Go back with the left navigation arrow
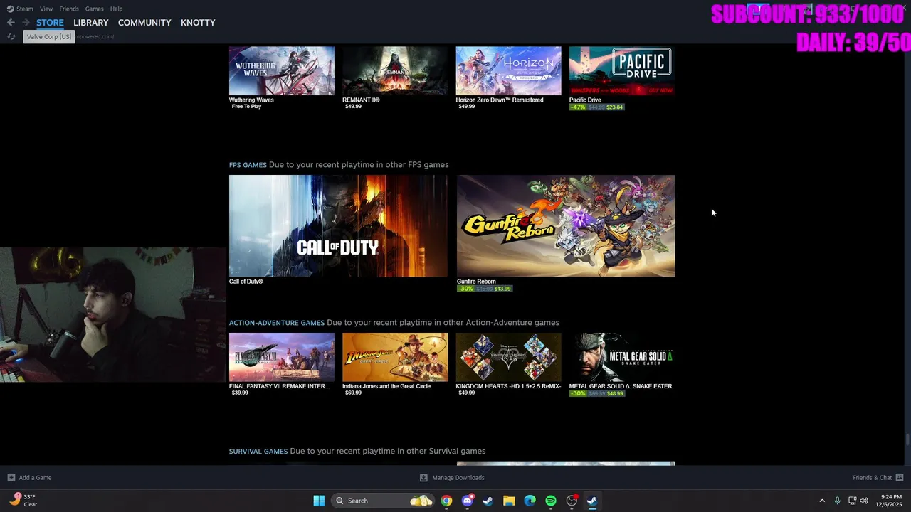 tap(11, 23)
